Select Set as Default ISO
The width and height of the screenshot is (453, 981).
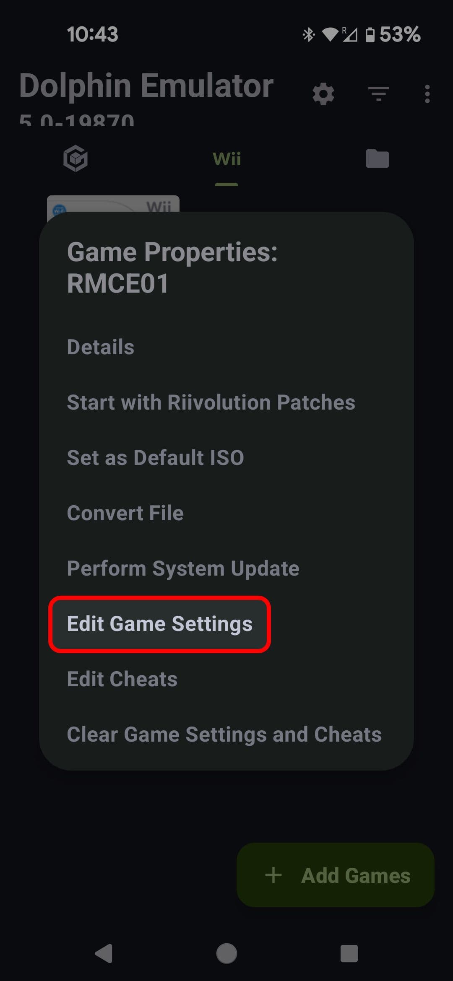coord(155,458)
